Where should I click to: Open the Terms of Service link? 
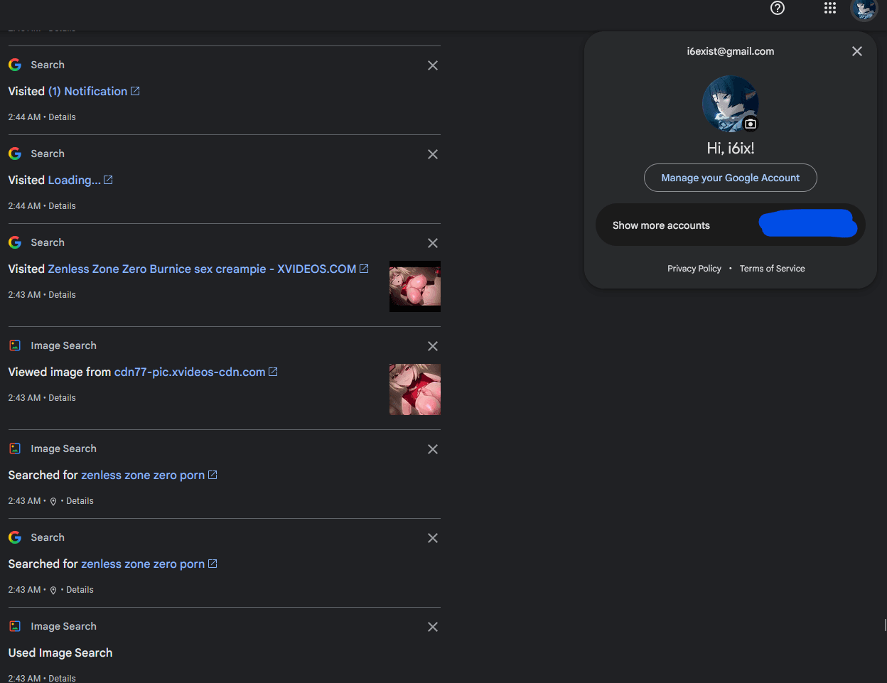772,269
